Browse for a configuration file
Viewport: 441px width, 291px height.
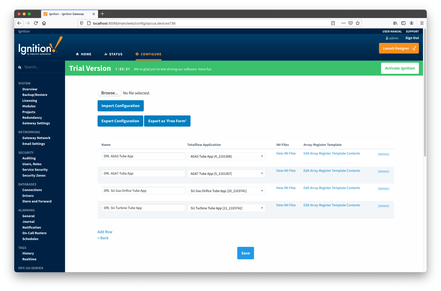pyautogui.click(x=109, y=93)
